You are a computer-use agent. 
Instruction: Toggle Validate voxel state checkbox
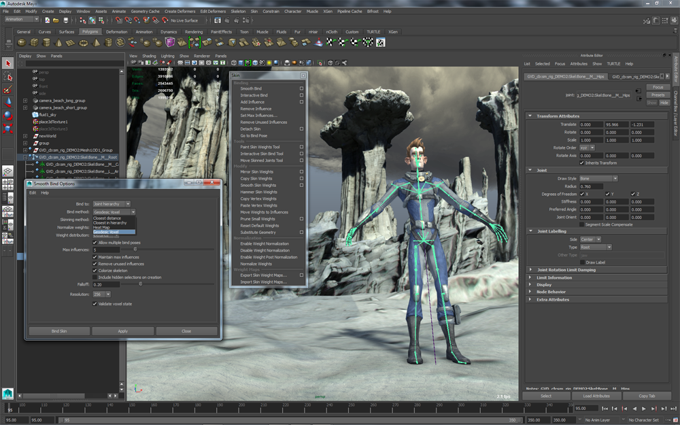95,304
